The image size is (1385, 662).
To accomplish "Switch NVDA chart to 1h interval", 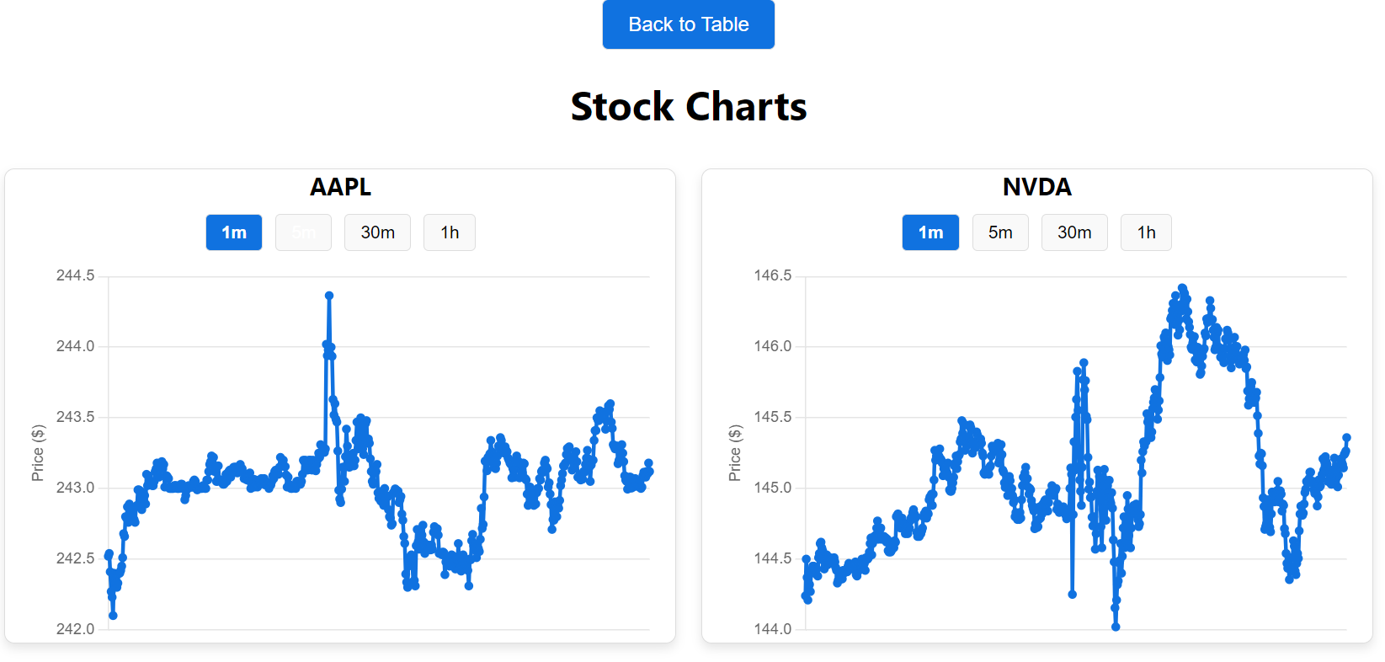I will tap(1146, 232).
